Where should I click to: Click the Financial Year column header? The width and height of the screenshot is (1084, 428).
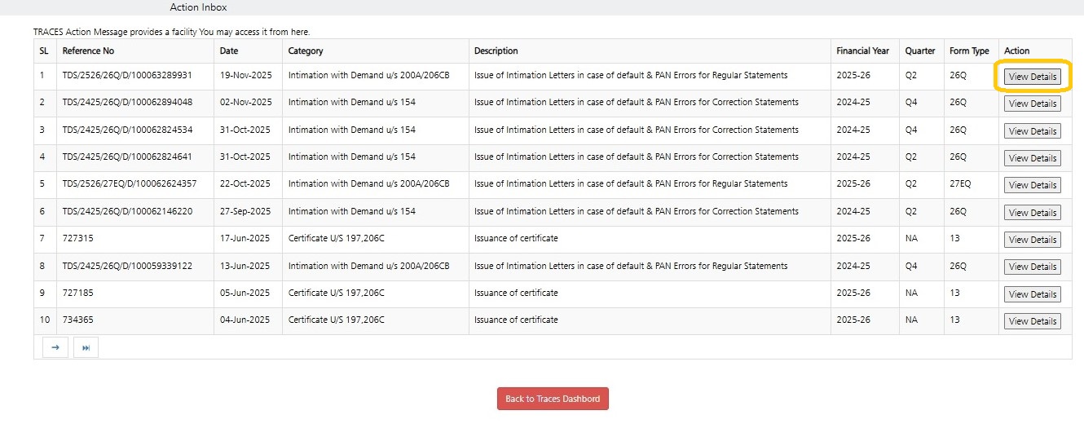point(862,51)
